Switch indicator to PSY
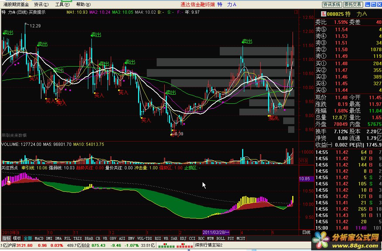The width and height of the screenshot is (382, 251). click(231, 238)
